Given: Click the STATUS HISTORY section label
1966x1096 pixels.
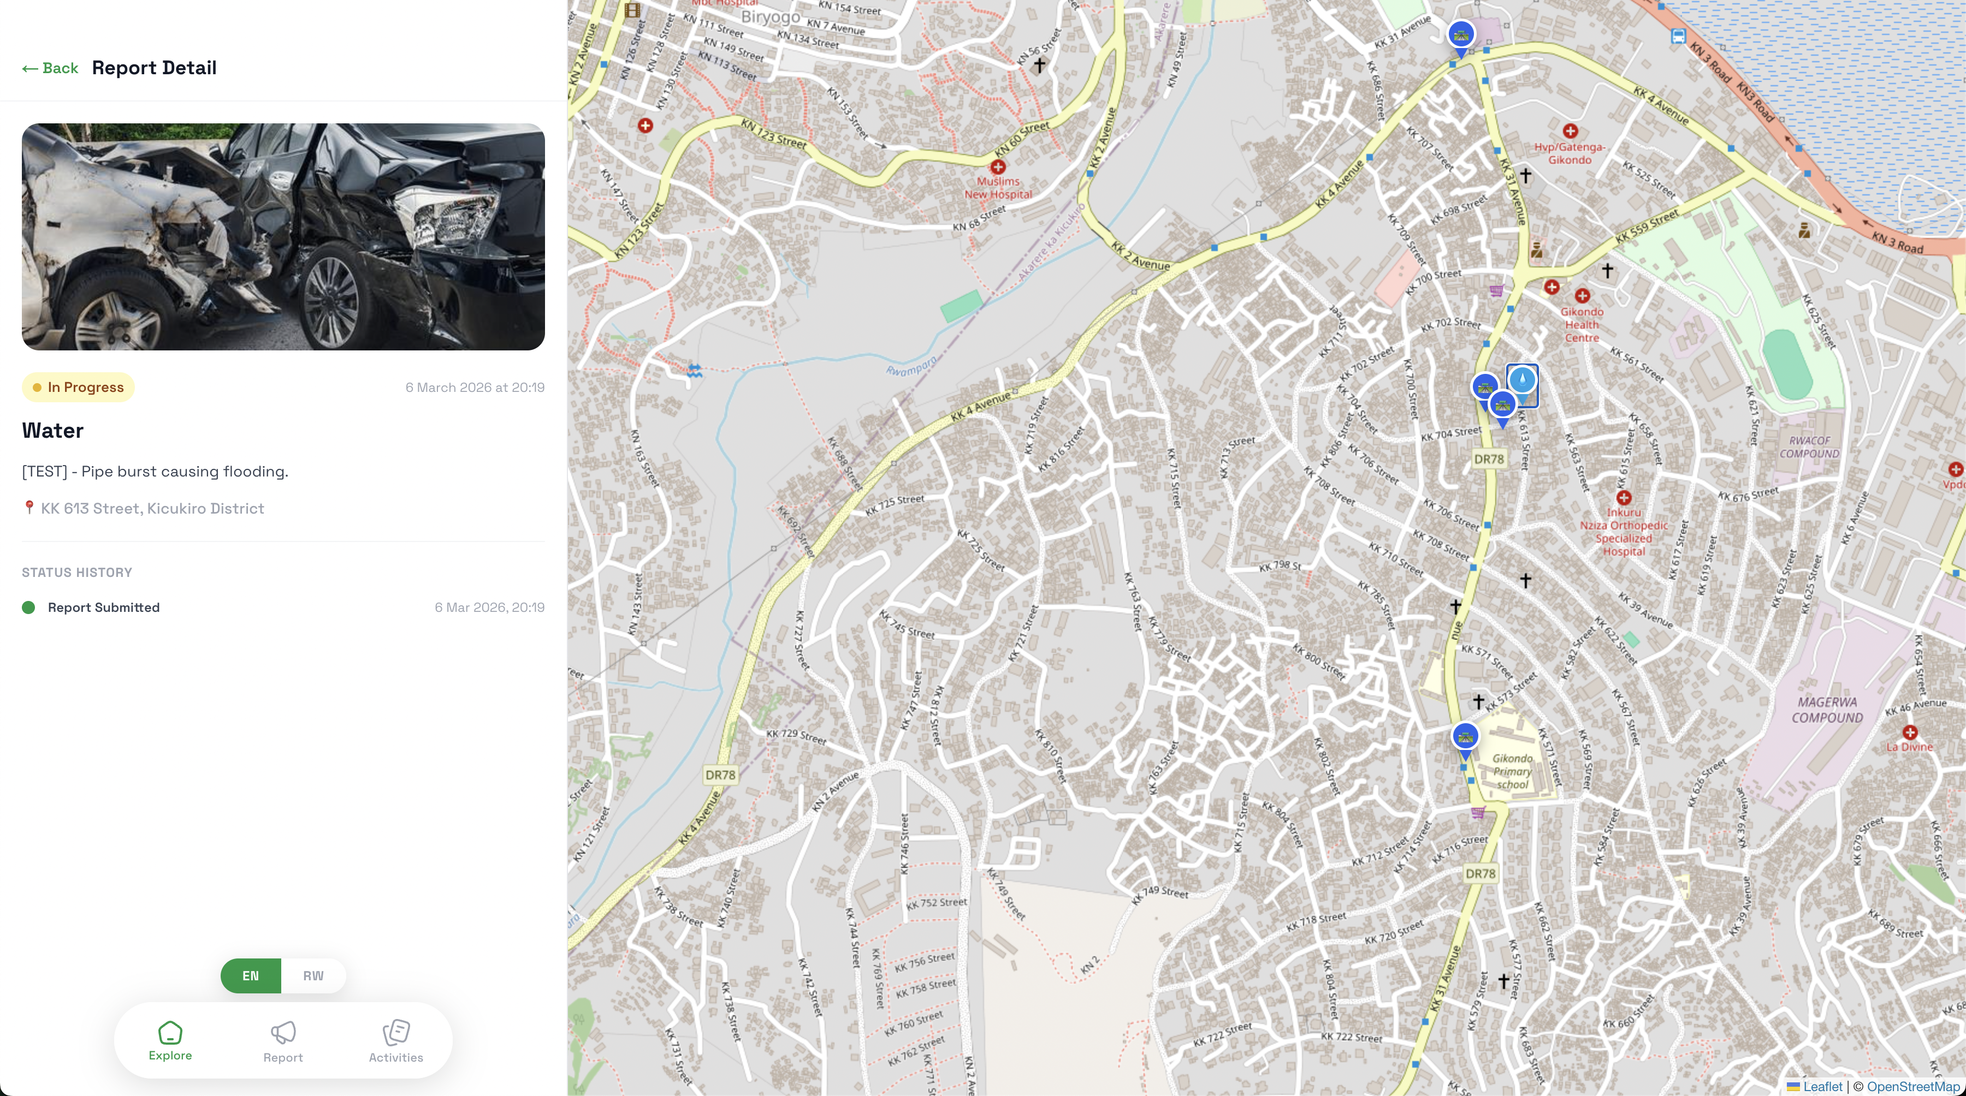Looking at the screenshot, I should click(x=77, y=572).
